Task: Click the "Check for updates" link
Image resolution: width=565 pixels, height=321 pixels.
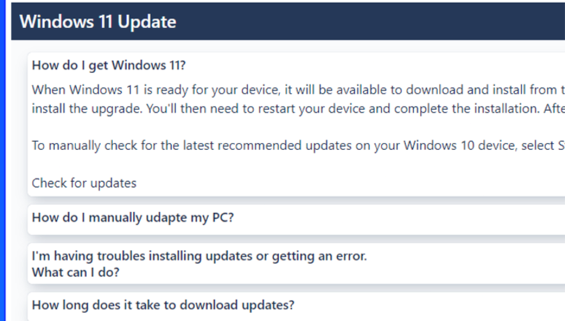Action: tap(84, 183)
